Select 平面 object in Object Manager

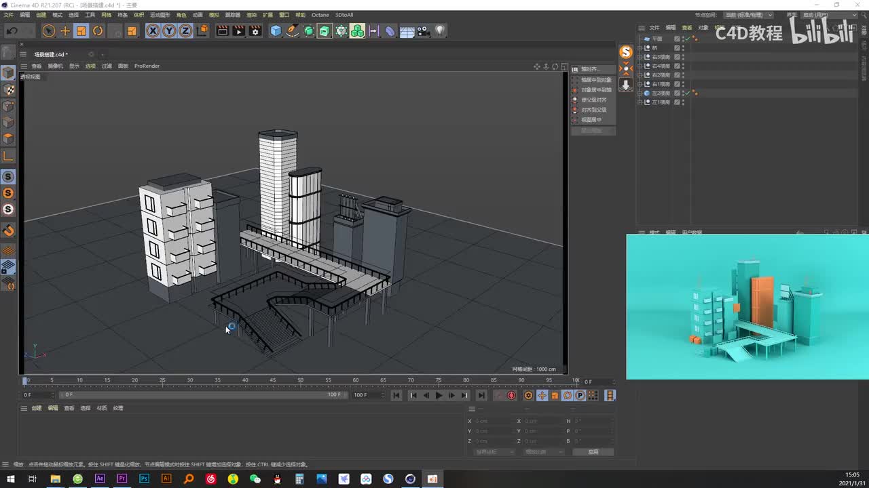[x=657, y=39]
